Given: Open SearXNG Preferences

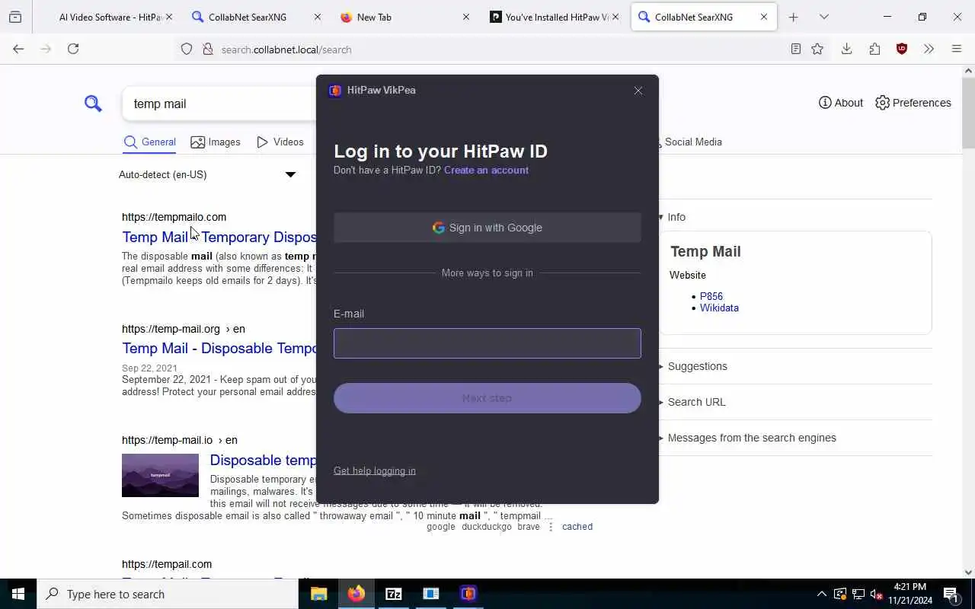Looking at the screenshot, I should coord(913,103).
